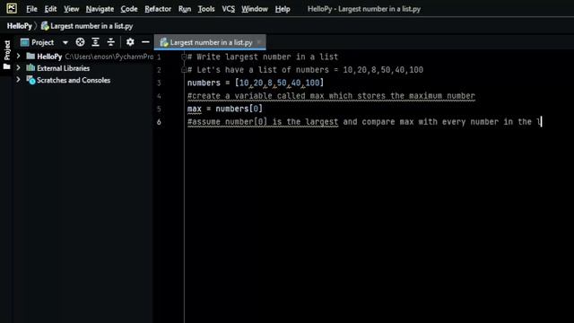Click the Largest number in a list.py breadcrumb
574x323 pixels.
[91, 26]
